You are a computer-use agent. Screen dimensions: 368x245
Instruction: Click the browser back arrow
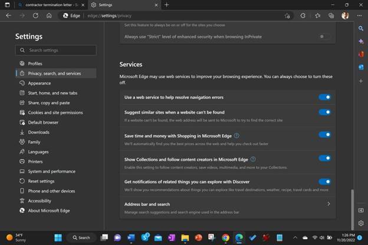(8, 16)
